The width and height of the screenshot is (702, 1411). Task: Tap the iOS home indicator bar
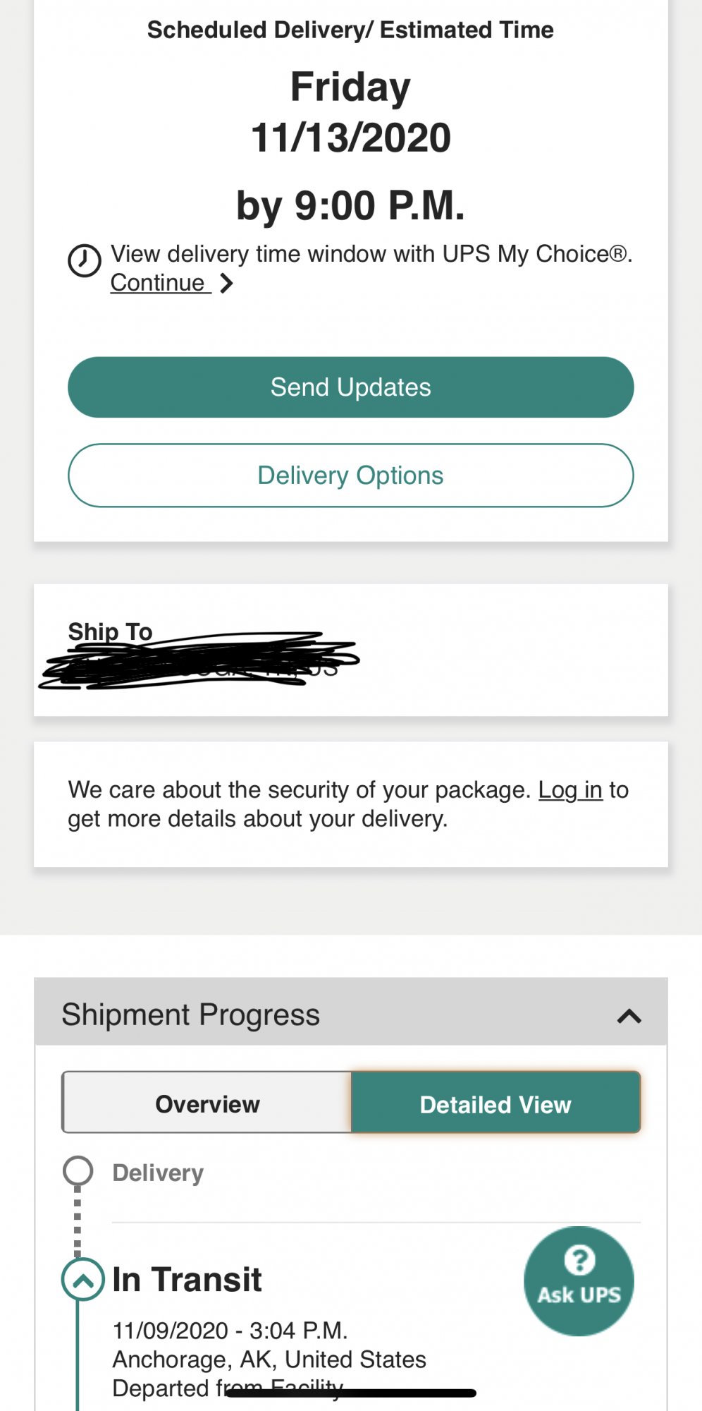coord(351,1393)
